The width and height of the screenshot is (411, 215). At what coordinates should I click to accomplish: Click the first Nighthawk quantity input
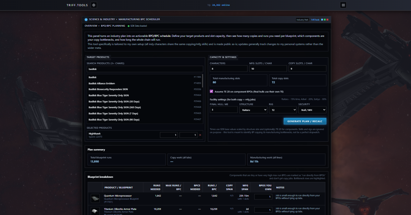pos(169,135)
